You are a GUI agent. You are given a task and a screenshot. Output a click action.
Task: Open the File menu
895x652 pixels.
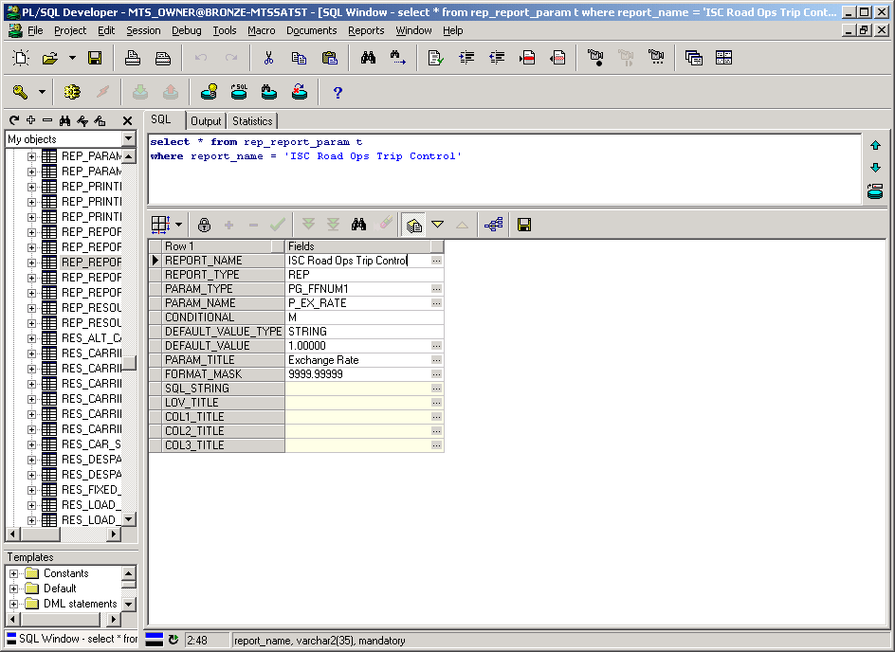point(35,30)
